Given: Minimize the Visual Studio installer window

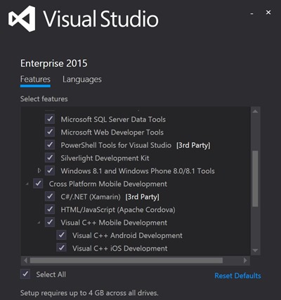Looking at the screenshot, I should point(251,14).
